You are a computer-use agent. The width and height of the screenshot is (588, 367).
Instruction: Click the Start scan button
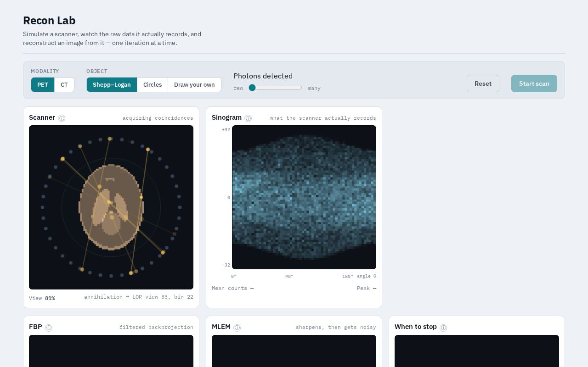tap(534, 83)
